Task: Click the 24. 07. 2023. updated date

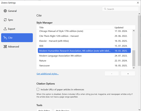Action: (121, 56)
